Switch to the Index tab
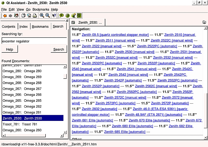The image size is (208, 147). click(x=24, y=27)
